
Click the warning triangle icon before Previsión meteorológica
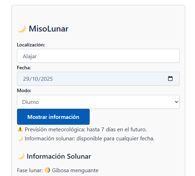tap(20, 129)
